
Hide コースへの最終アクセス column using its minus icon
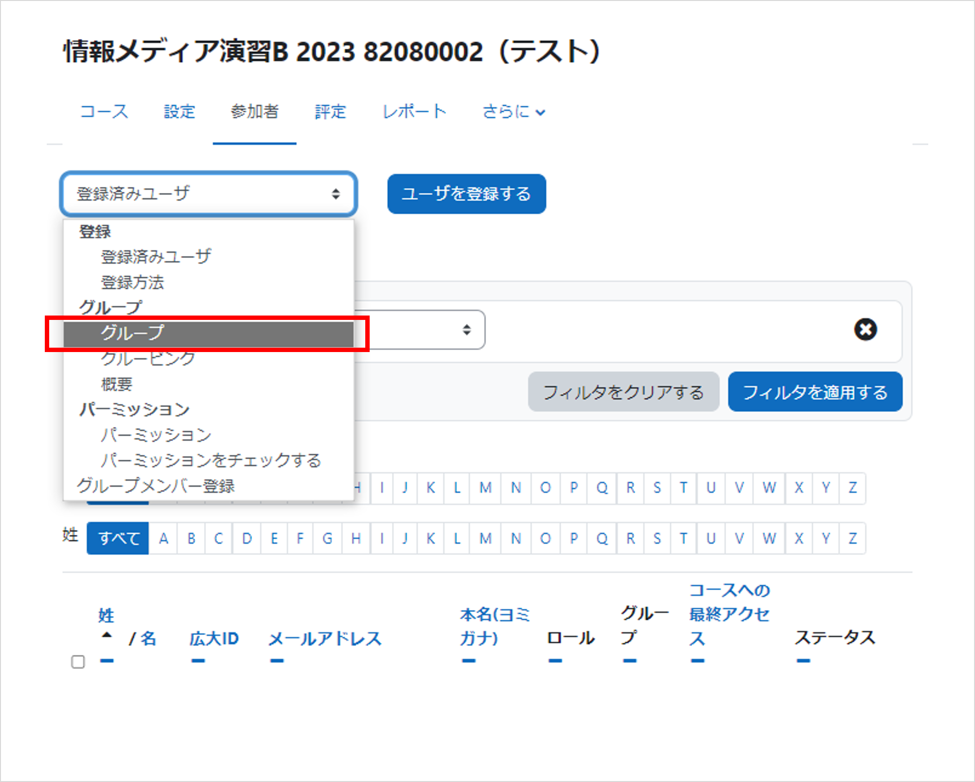coord(697,661)
